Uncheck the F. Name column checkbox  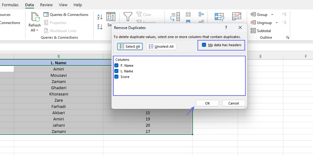[x=116, y=66]
